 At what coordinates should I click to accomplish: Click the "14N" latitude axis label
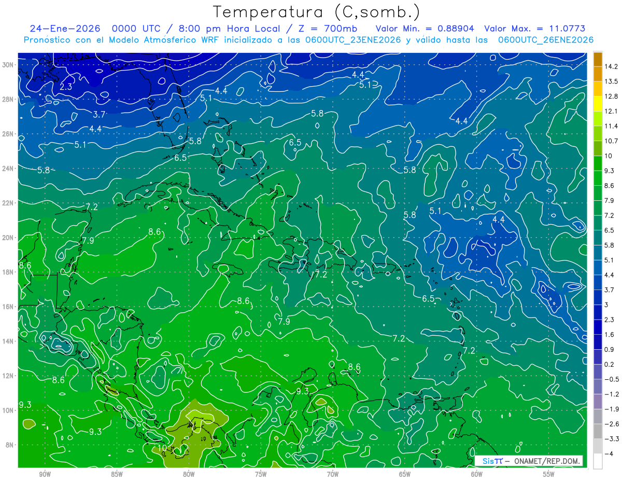point(8,341)
